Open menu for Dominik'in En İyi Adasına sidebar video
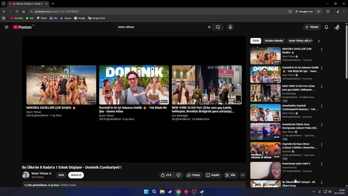 (322, 68)
